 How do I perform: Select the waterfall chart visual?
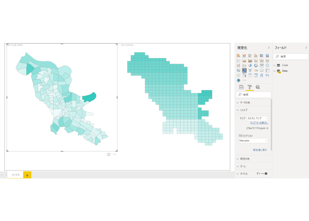click(x=238, y=65)
